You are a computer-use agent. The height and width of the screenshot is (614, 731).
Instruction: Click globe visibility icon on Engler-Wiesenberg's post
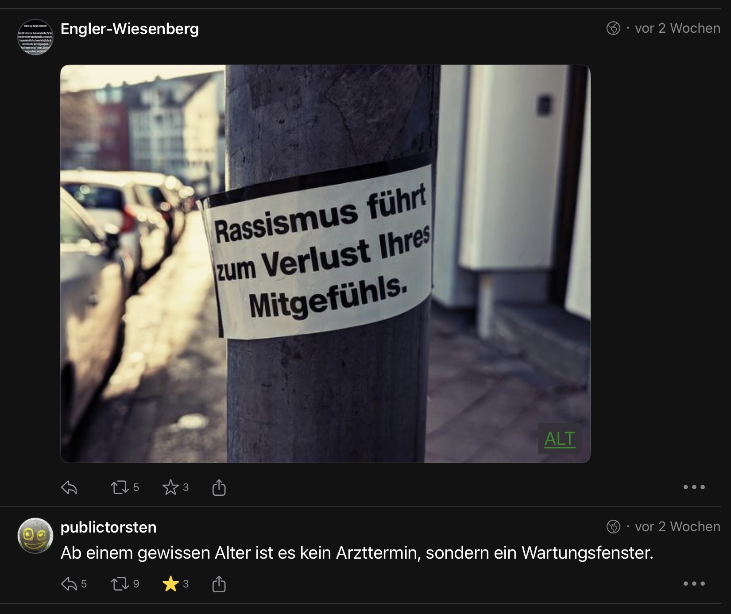coord(613,28)
